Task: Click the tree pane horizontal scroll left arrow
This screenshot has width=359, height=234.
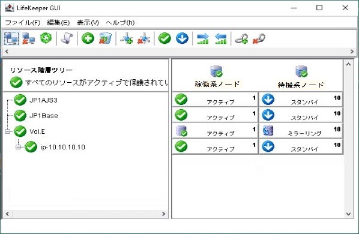Action: (7, 214)
